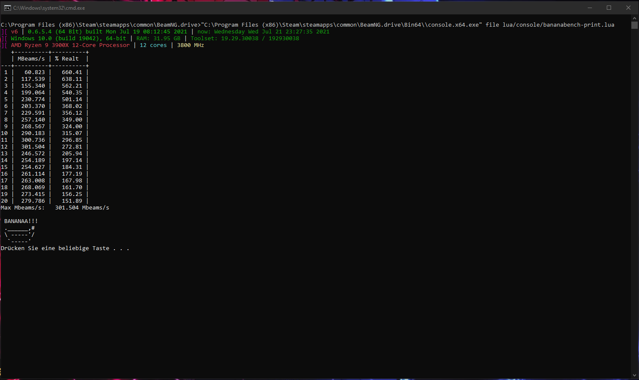Click the 'MBeams/s' column header
Image resolution: width=639 pixels, height=380 pixels.
click(x=31, y=59)
